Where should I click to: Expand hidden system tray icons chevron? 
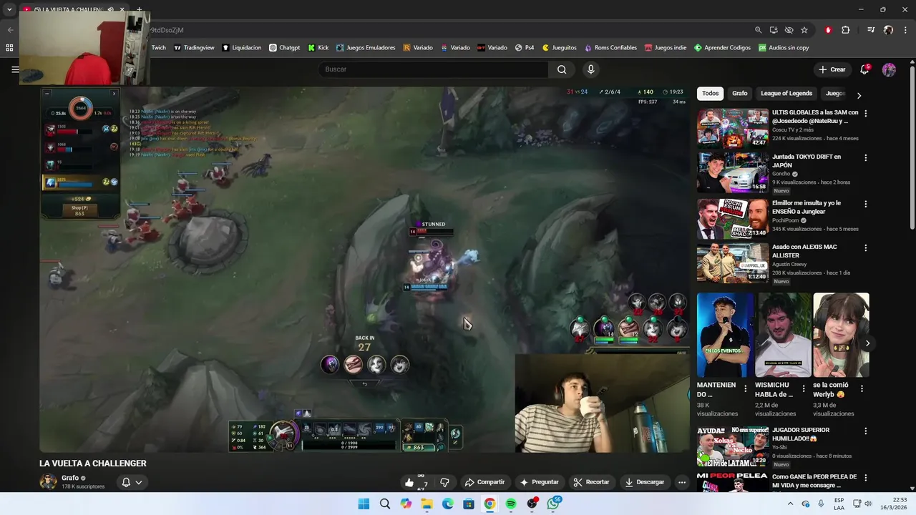(x=791, y=504)
